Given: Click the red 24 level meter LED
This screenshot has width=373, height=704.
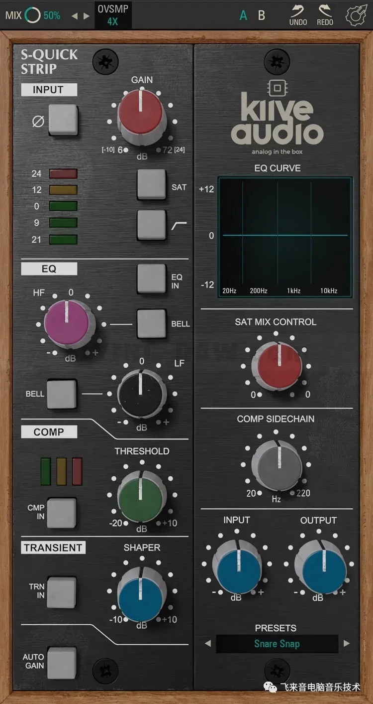Looking at the screenshot, I should point(63,174).
